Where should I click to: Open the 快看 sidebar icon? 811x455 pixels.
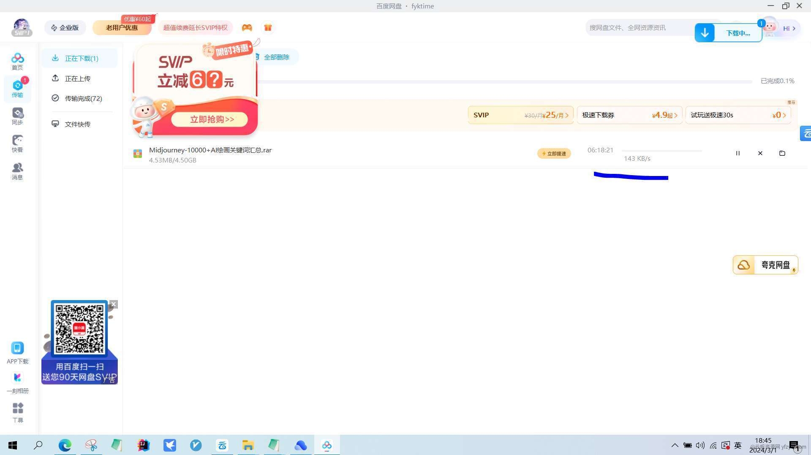[17, 144]
